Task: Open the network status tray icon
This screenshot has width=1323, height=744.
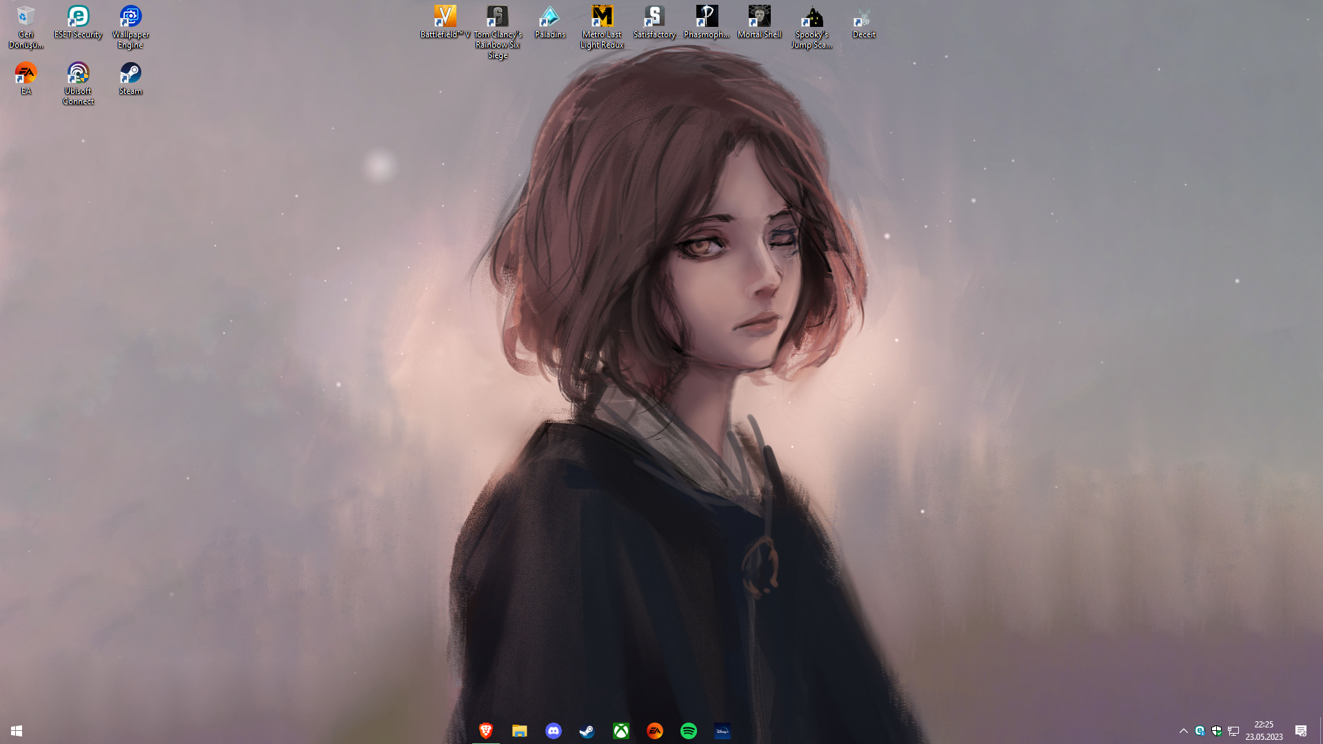Action: pyautogui.click(x=1233, y=731)
